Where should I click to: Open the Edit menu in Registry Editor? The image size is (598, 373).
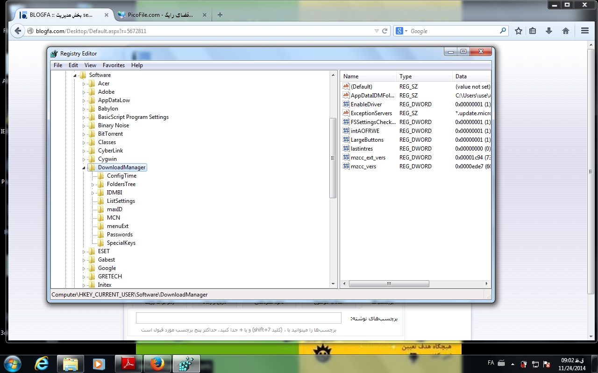(73, 65)
